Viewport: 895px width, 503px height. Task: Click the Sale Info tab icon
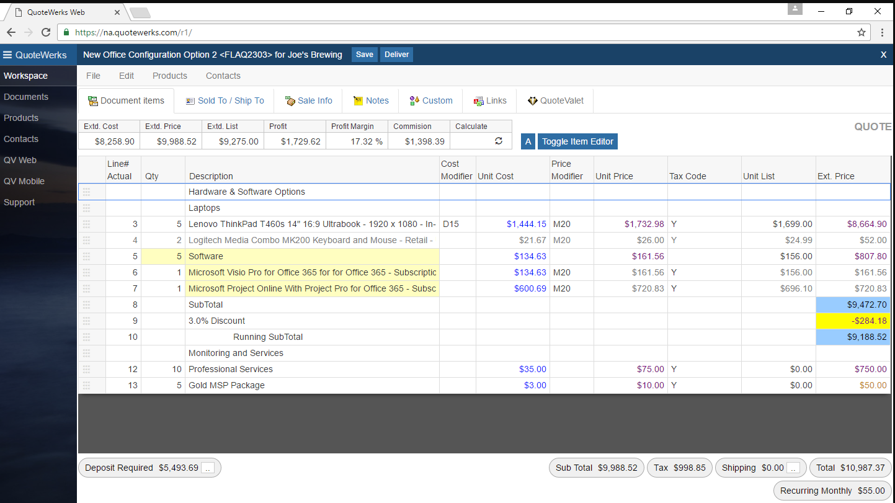click(x=290, y=100)
